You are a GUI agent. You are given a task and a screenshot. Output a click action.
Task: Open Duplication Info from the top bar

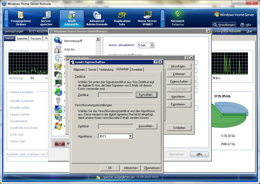pyautogui.click(x=122, y=18)
